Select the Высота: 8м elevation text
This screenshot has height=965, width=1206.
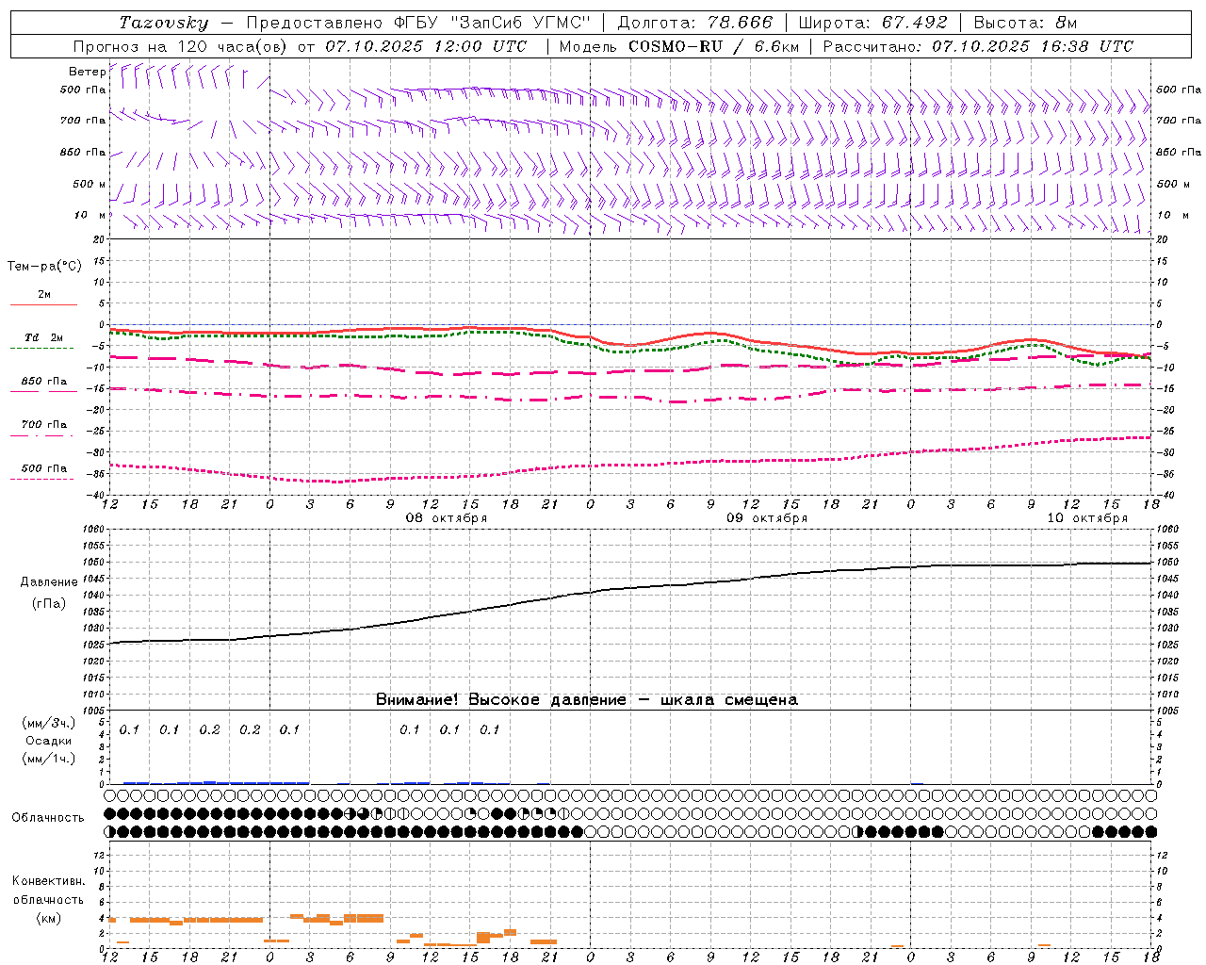pyautogui.click(x=1025, y=23)
